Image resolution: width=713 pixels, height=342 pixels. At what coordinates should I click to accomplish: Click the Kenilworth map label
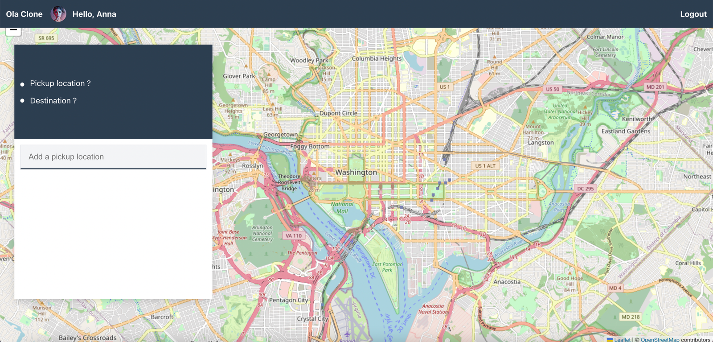[637, 119]
